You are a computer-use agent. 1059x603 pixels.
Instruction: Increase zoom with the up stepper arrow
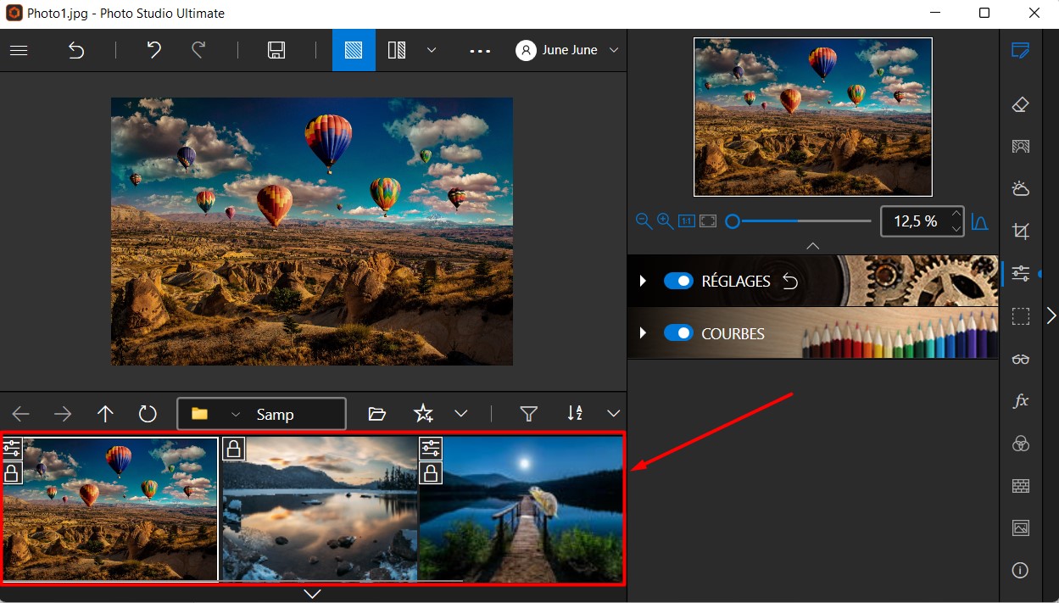(956, 214)
